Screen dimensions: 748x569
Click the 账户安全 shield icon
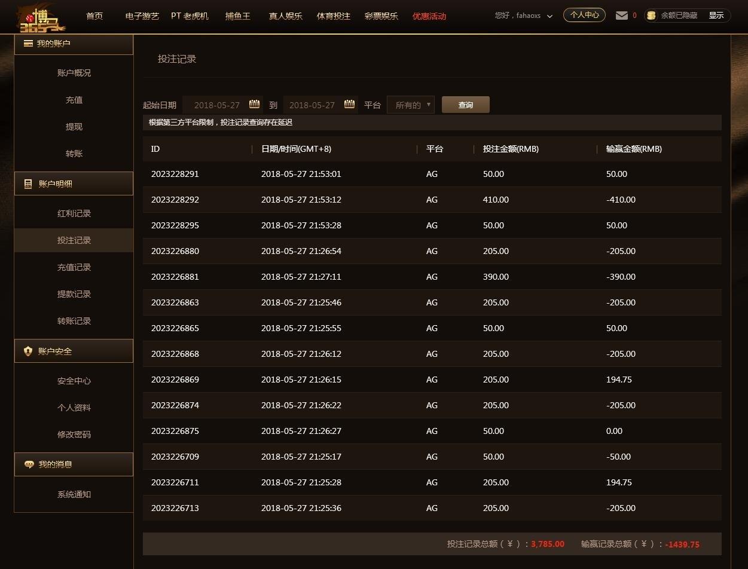click(28, 351)
